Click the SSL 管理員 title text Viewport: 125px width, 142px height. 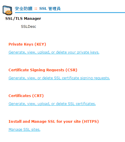pos(50,9)
